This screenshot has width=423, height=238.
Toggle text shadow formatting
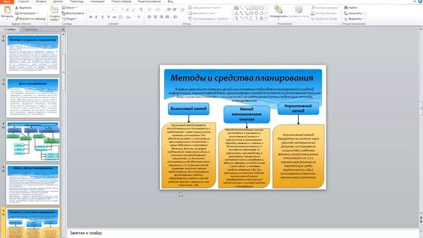tap(108, 17)
